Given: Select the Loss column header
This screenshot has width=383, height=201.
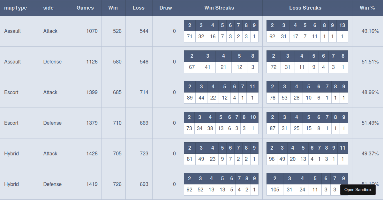Looking at the screenshot, I should [x=139, y=8].
